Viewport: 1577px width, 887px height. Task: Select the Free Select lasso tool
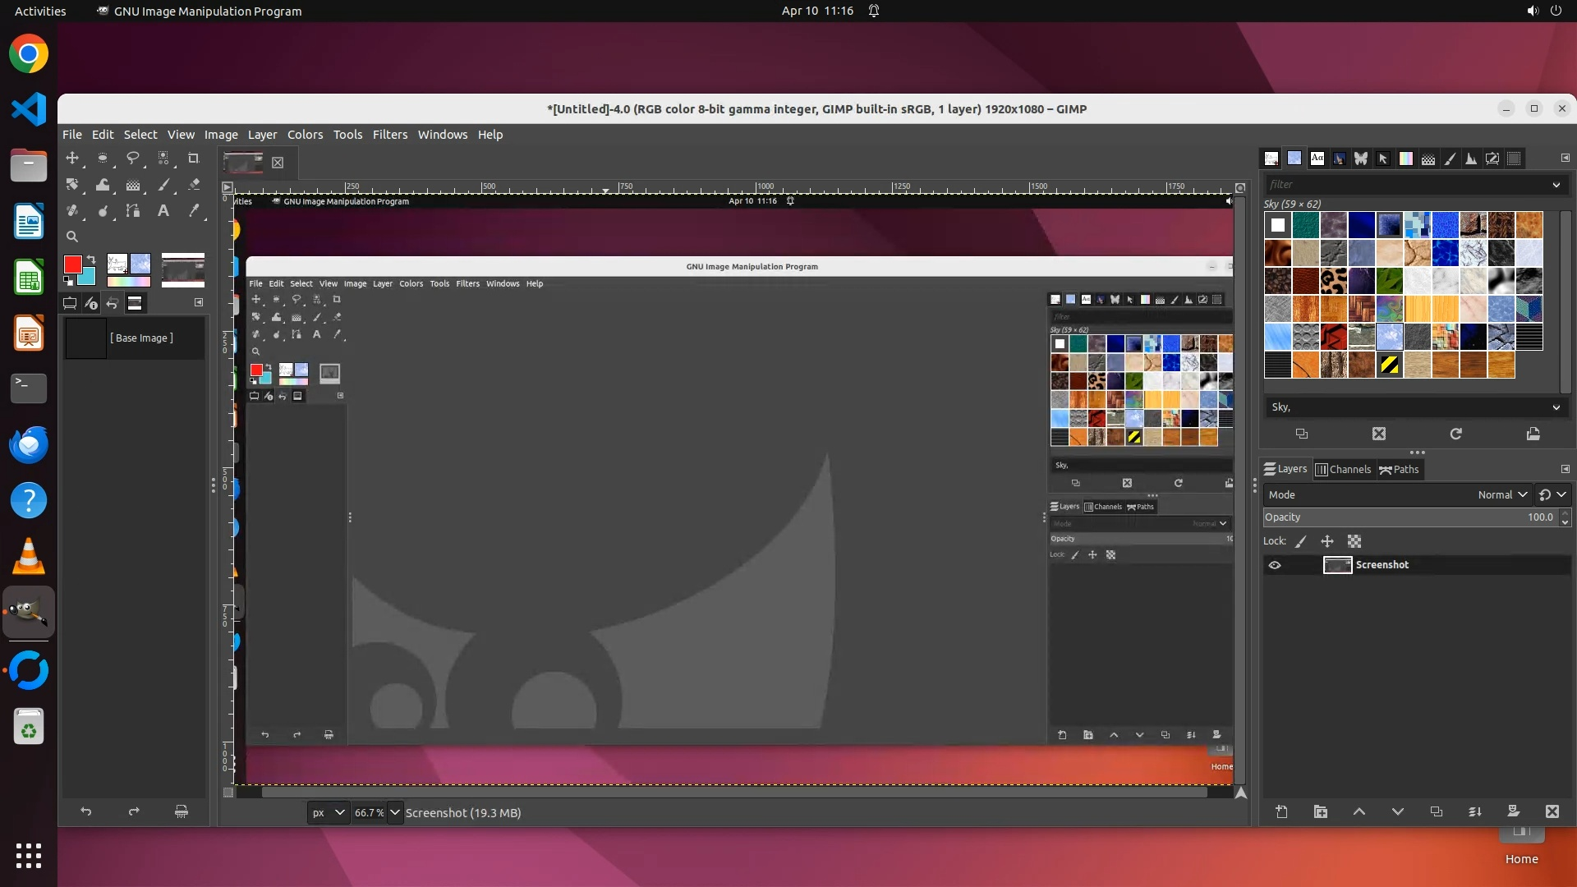pos(132,158)
